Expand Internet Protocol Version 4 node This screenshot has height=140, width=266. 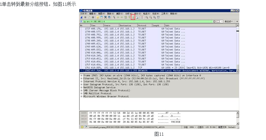(81, 82)
